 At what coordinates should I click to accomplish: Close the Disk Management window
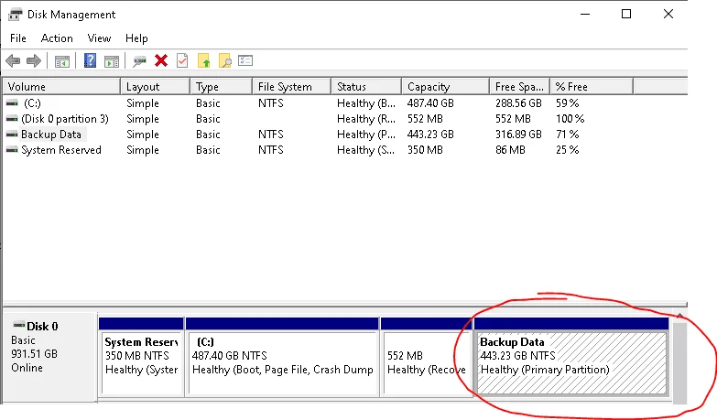[x=668, y=14]
